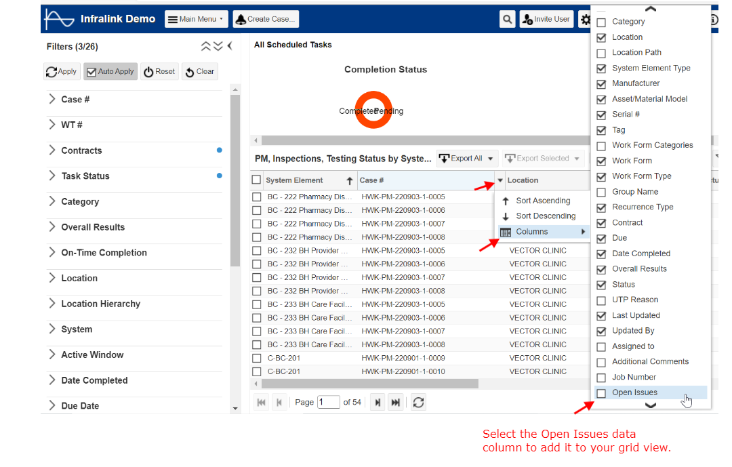Go to previous page icon
732x467 pixels.
pyautogui.click(x=279, y=402)
